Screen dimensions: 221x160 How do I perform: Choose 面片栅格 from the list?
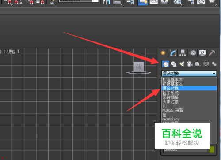(x=189, y=97)
